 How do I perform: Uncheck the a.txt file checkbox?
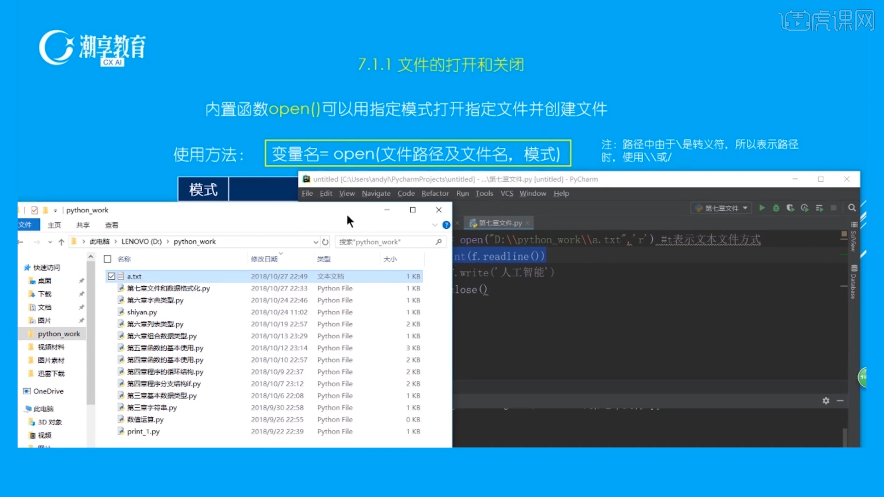[111, 276]
